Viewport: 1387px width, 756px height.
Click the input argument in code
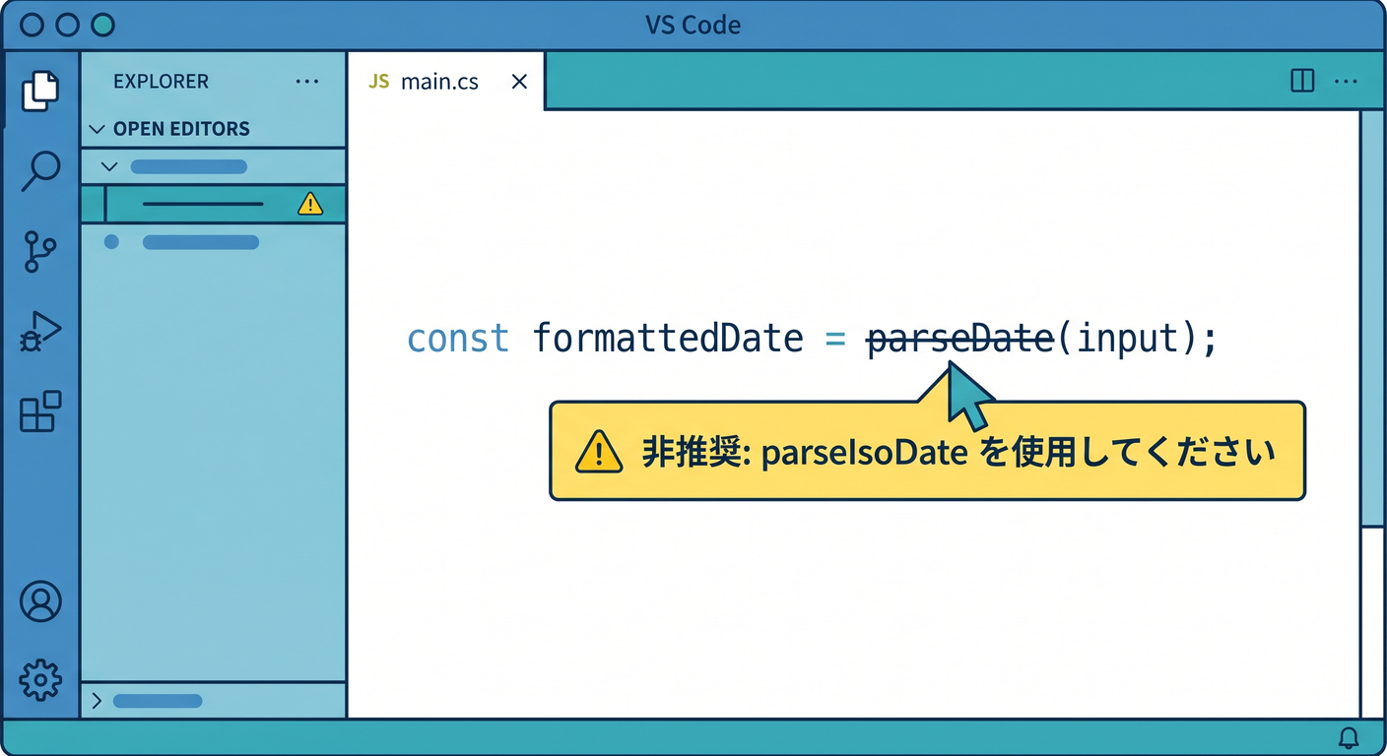(x=1128, y=340)
